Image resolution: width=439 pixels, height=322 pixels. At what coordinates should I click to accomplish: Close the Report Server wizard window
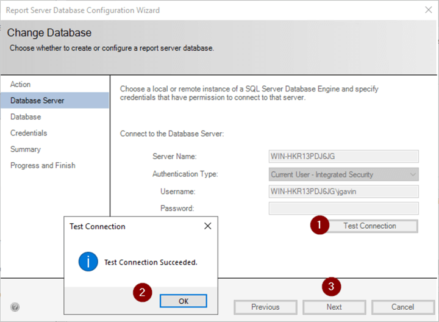tap(428, 10)
